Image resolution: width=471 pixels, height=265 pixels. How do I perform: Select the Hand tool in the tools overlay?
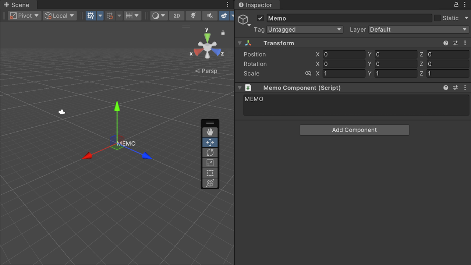point(210,132)
